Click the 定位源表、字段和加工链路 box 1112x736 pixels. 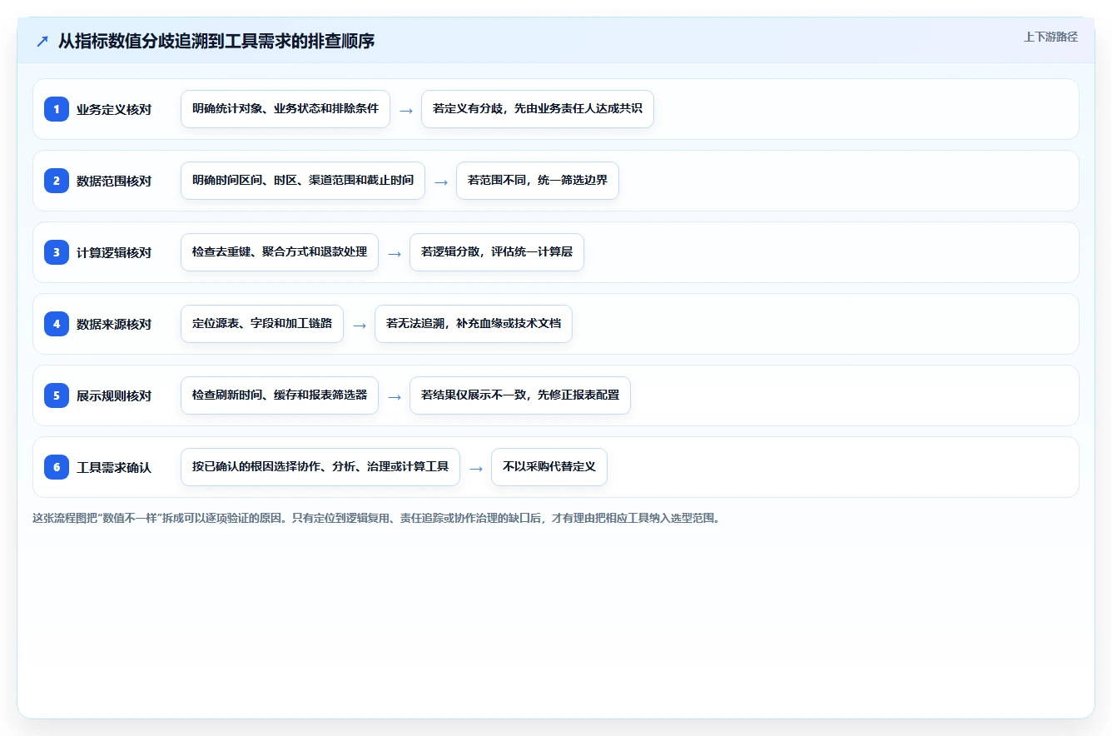click(x=262, y=324)
